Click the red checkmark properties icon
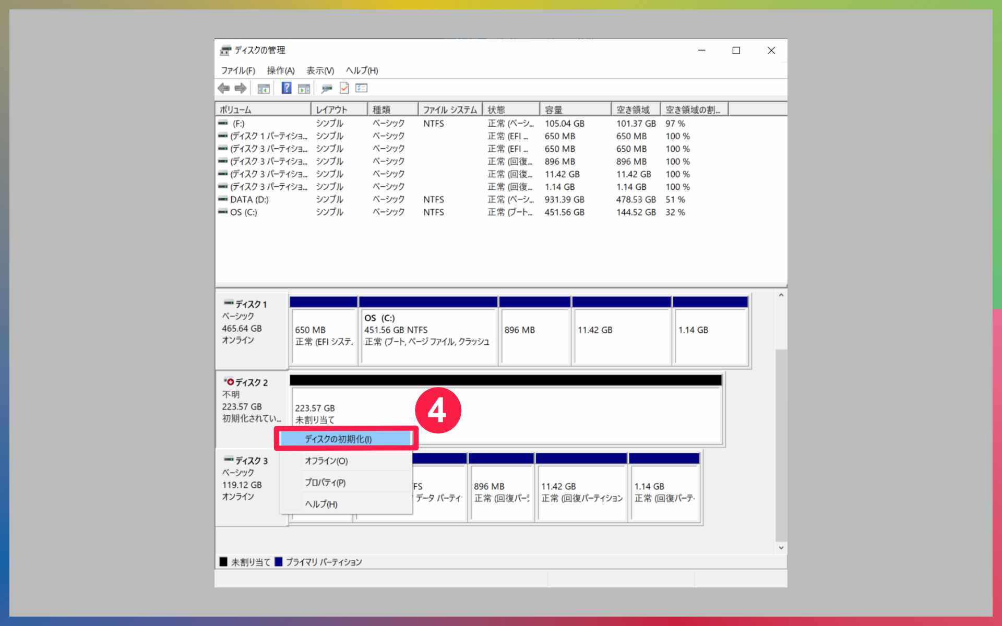This screenshot has height=626, width=1002. [x=344, y=88]
